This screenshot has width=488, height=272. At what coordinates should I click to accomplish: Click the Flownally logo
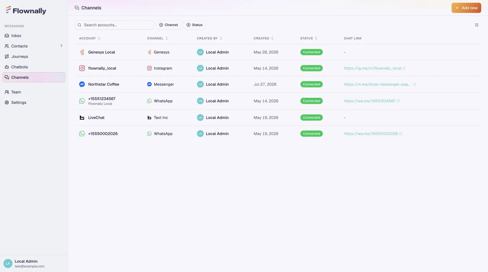click(x=26, y=11)
